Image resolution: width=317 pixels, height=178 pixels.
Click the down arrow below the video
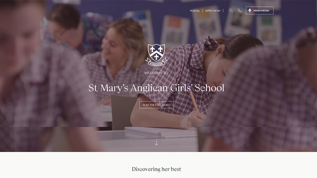(156, 143)
